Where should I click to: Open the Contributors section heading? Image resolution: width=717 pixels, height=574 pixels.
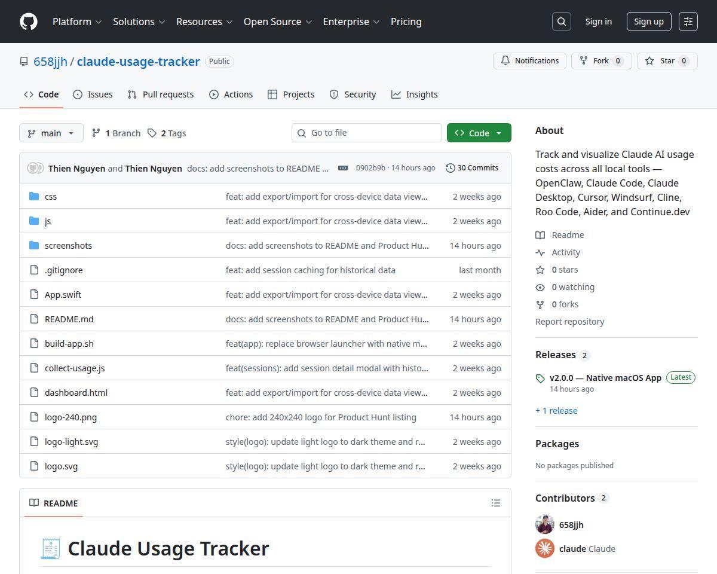pyautogui.click(x=565, y=498)
